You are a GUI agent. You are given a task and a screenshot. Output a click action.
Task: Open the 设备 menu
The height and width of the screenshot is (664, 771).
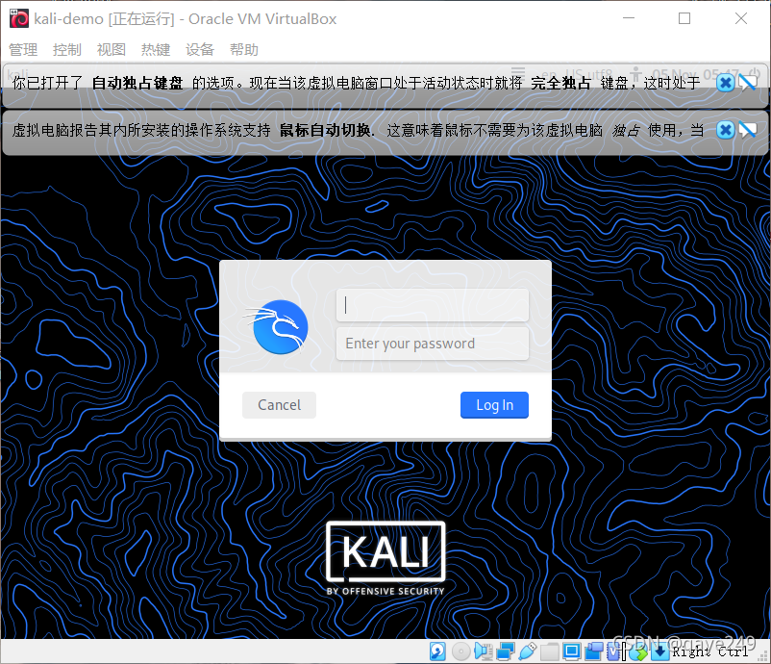coord(200,50)
